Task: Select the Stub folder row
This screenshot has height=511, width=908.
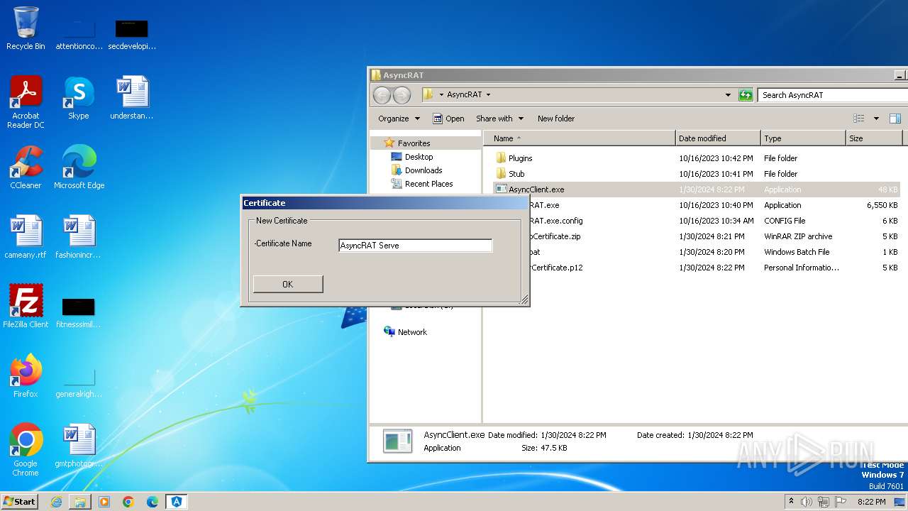Action: [x=697, y=174]
